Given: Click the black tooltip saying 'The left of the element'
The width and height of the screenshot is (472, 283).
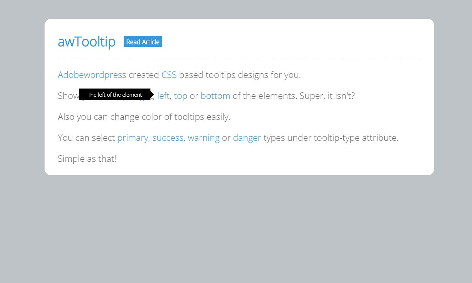Looking at the screenshot, I should pyautogui.click(x=114, y=95).
